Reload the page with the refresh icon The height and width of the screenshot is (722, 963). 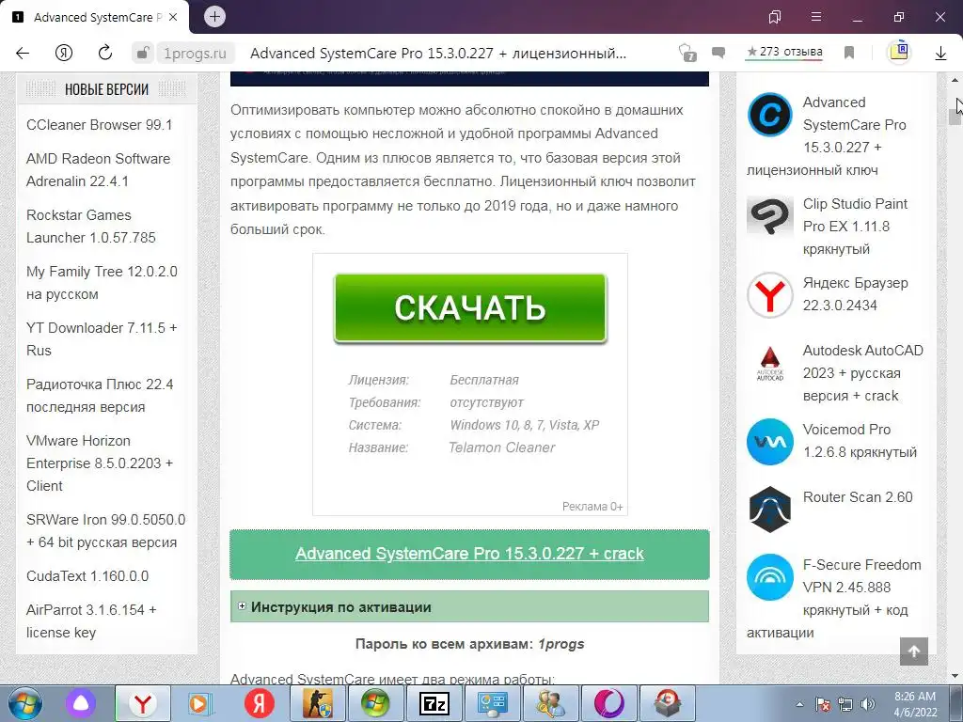coord(105,53)
